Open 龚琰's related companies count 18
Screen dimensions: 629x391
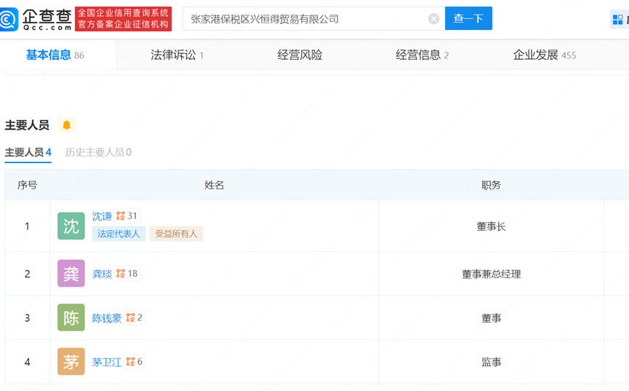[x=127, y=274]
